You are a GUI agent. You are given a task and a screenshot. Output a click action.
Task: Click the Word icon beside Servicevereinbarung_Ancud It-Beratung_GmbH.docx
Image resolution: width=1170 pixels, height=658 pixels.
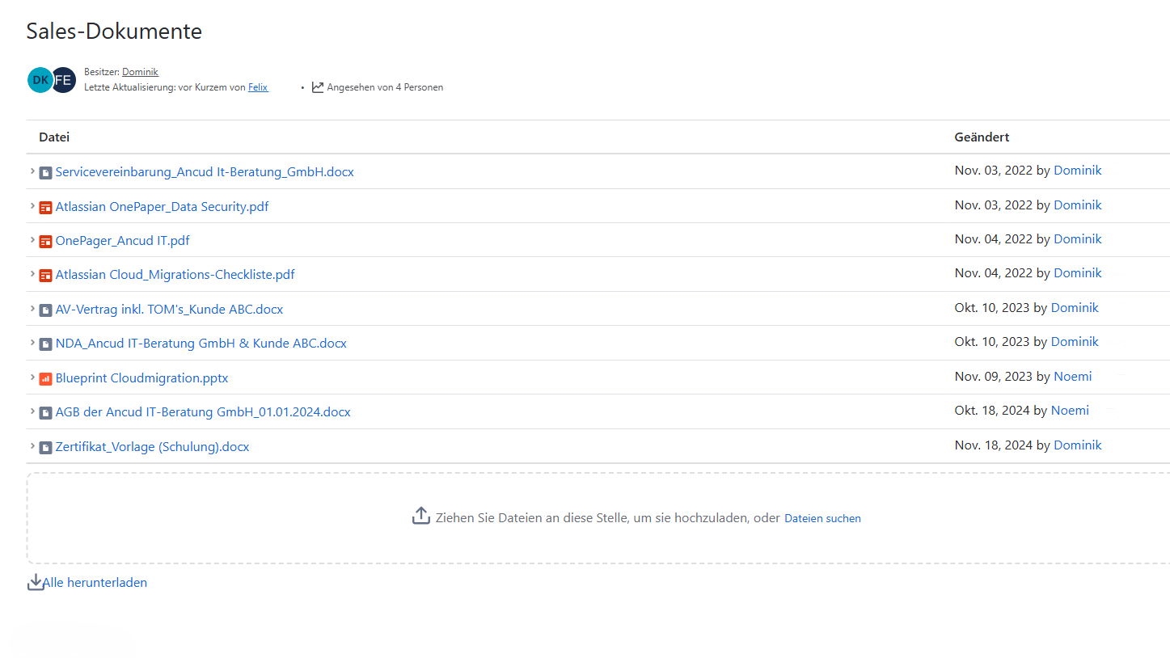[45, 172]
